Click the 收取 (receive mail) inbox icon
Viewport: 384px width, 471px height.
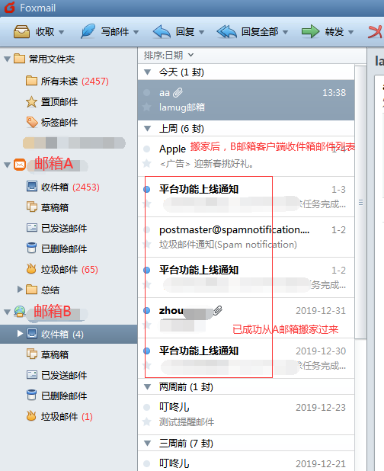pyautogui.click(x=21, y=31)
